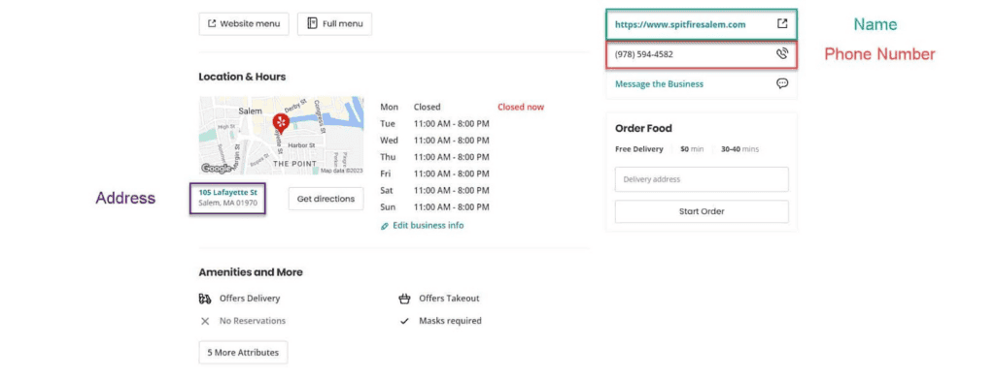Screen dimensions: 995x378
Task: Open the 105 Lafayette St address link
Action: 227,192
